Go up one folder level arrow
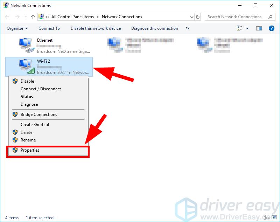280x222 pixels. pos(33,17)
